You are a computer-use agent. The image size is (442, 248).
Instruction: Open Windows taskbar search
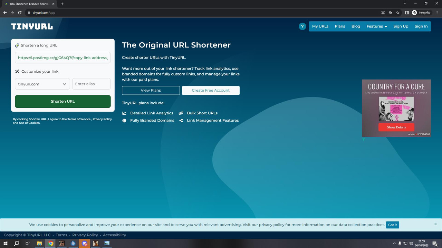coord(17,244)
